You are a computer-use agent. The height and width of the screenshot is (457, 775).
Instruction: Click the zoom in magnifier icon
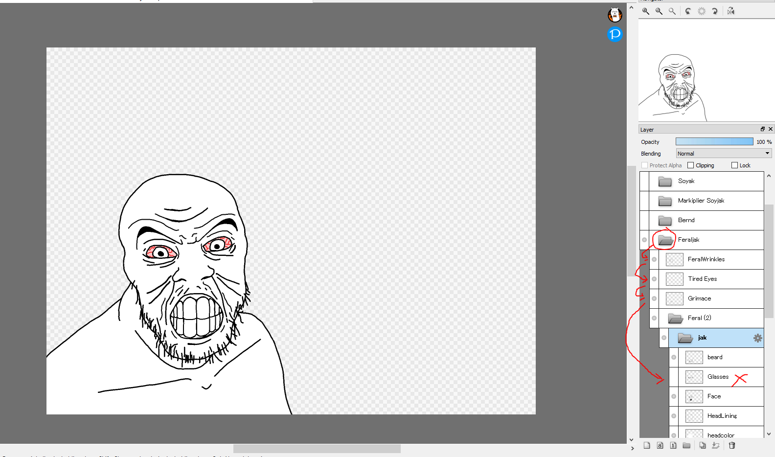(646, 11)
